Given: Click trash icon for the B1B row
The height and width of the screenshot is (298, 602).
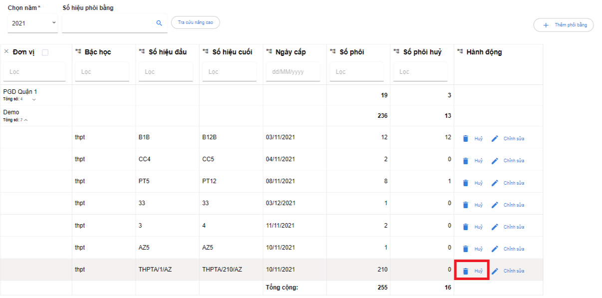Looking at the screenshot, I should click(465, 139).
